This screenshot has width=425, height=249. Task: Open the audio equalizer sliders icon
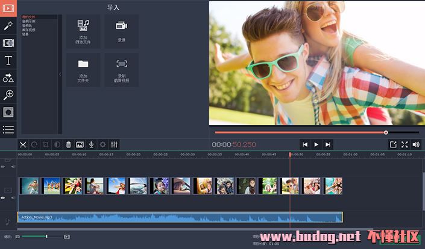coord(114,144)
